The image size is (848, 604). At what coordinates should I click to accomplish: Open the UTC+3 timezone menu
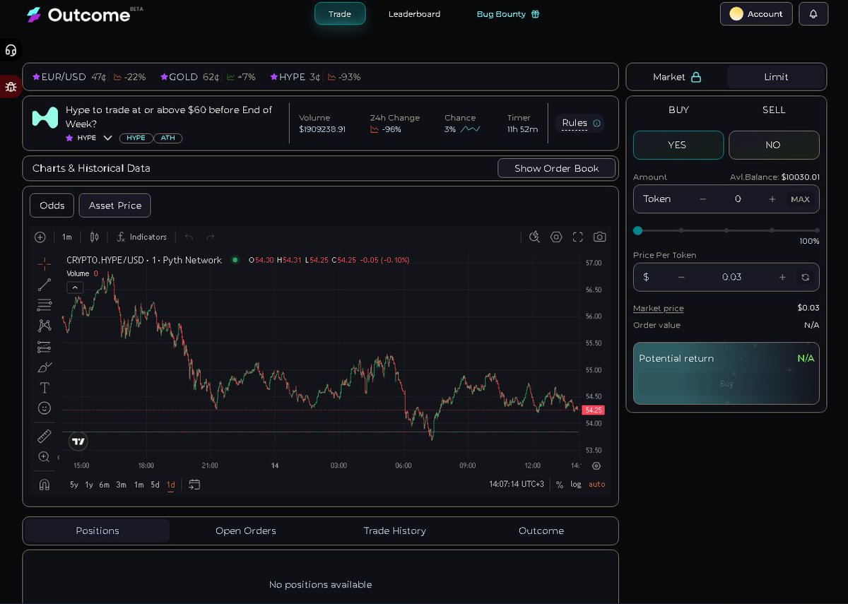517,485
